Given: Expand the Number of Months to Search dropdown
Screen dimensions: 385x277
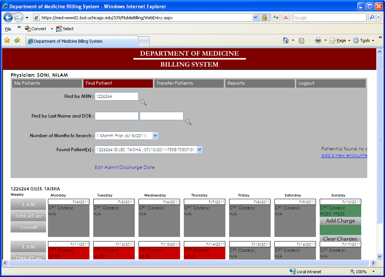Looking at the screenshot, I should (x=156, y=136).
